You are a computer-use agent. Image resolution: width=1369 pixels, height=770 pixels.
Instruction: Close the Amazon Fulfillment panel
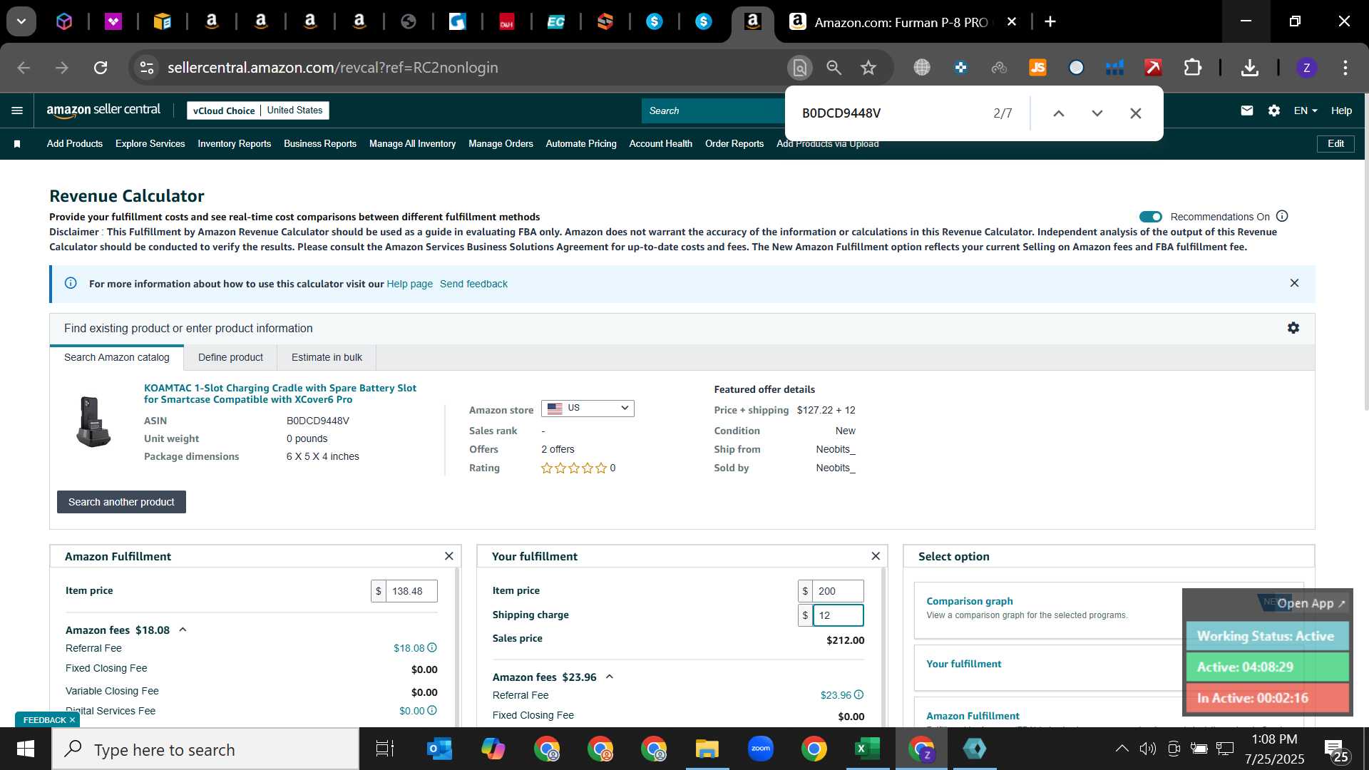(x=448, y=556)
